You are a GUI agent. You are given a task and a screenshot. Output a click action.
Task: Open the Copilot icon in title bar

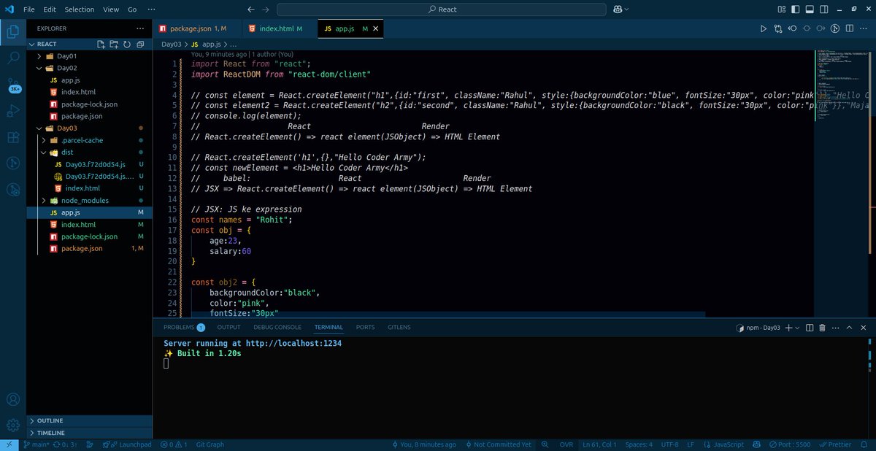coord(616,9)
